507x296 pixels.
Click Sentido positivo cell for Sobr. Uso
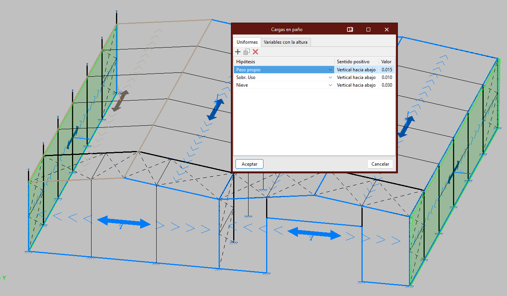tap(356, 77)
